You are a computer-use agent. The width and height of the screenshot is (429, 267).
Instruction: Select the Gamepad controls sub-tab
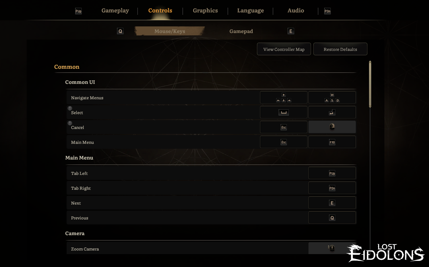(x=241, y=31)
